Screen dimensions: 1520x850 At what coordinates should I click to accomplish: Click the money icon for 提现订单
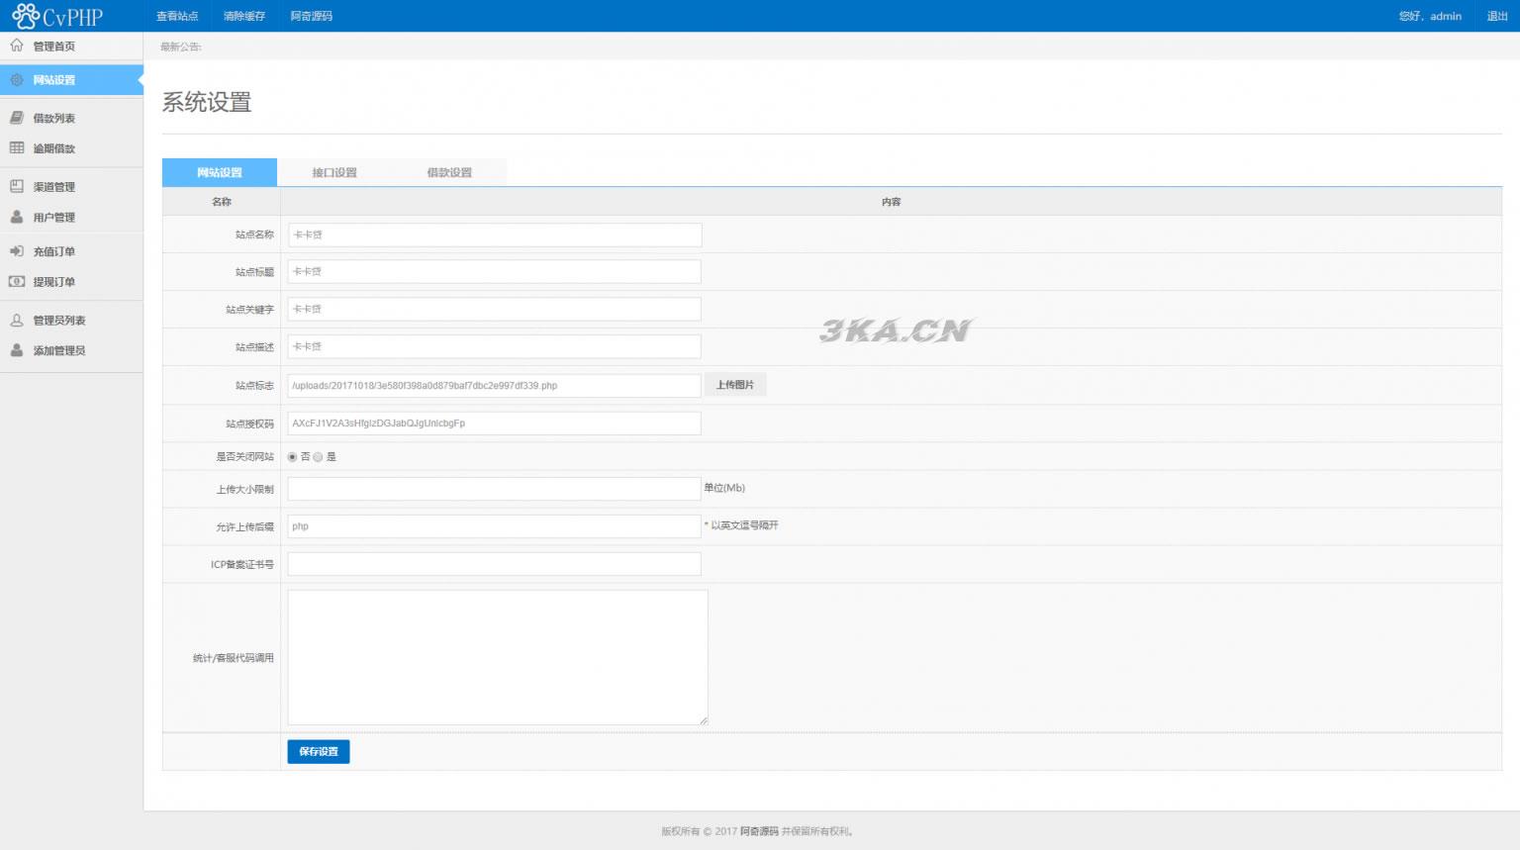point(17,282)
